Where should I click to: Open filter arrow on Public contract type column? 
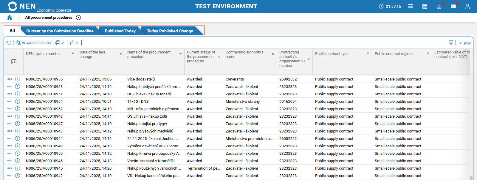(368, 54)
